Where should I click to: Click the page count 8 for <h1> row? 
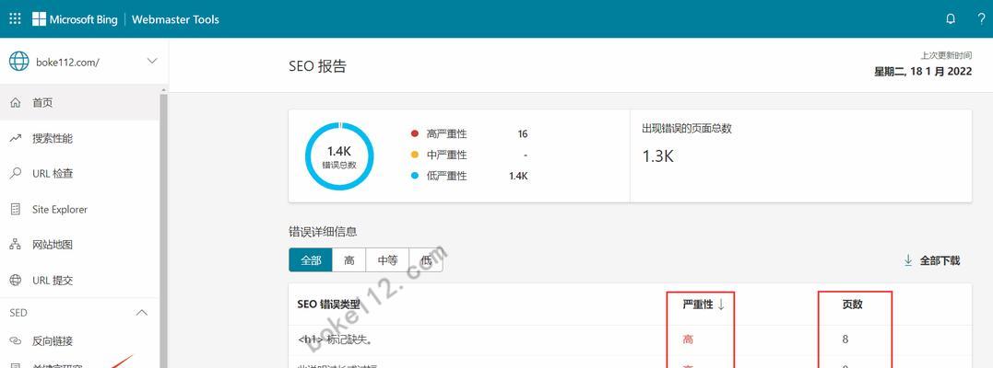845,339
